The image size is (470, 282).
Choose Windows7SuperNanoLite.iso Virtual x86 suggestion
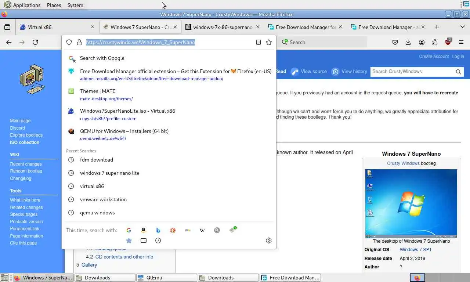point(169,114)
